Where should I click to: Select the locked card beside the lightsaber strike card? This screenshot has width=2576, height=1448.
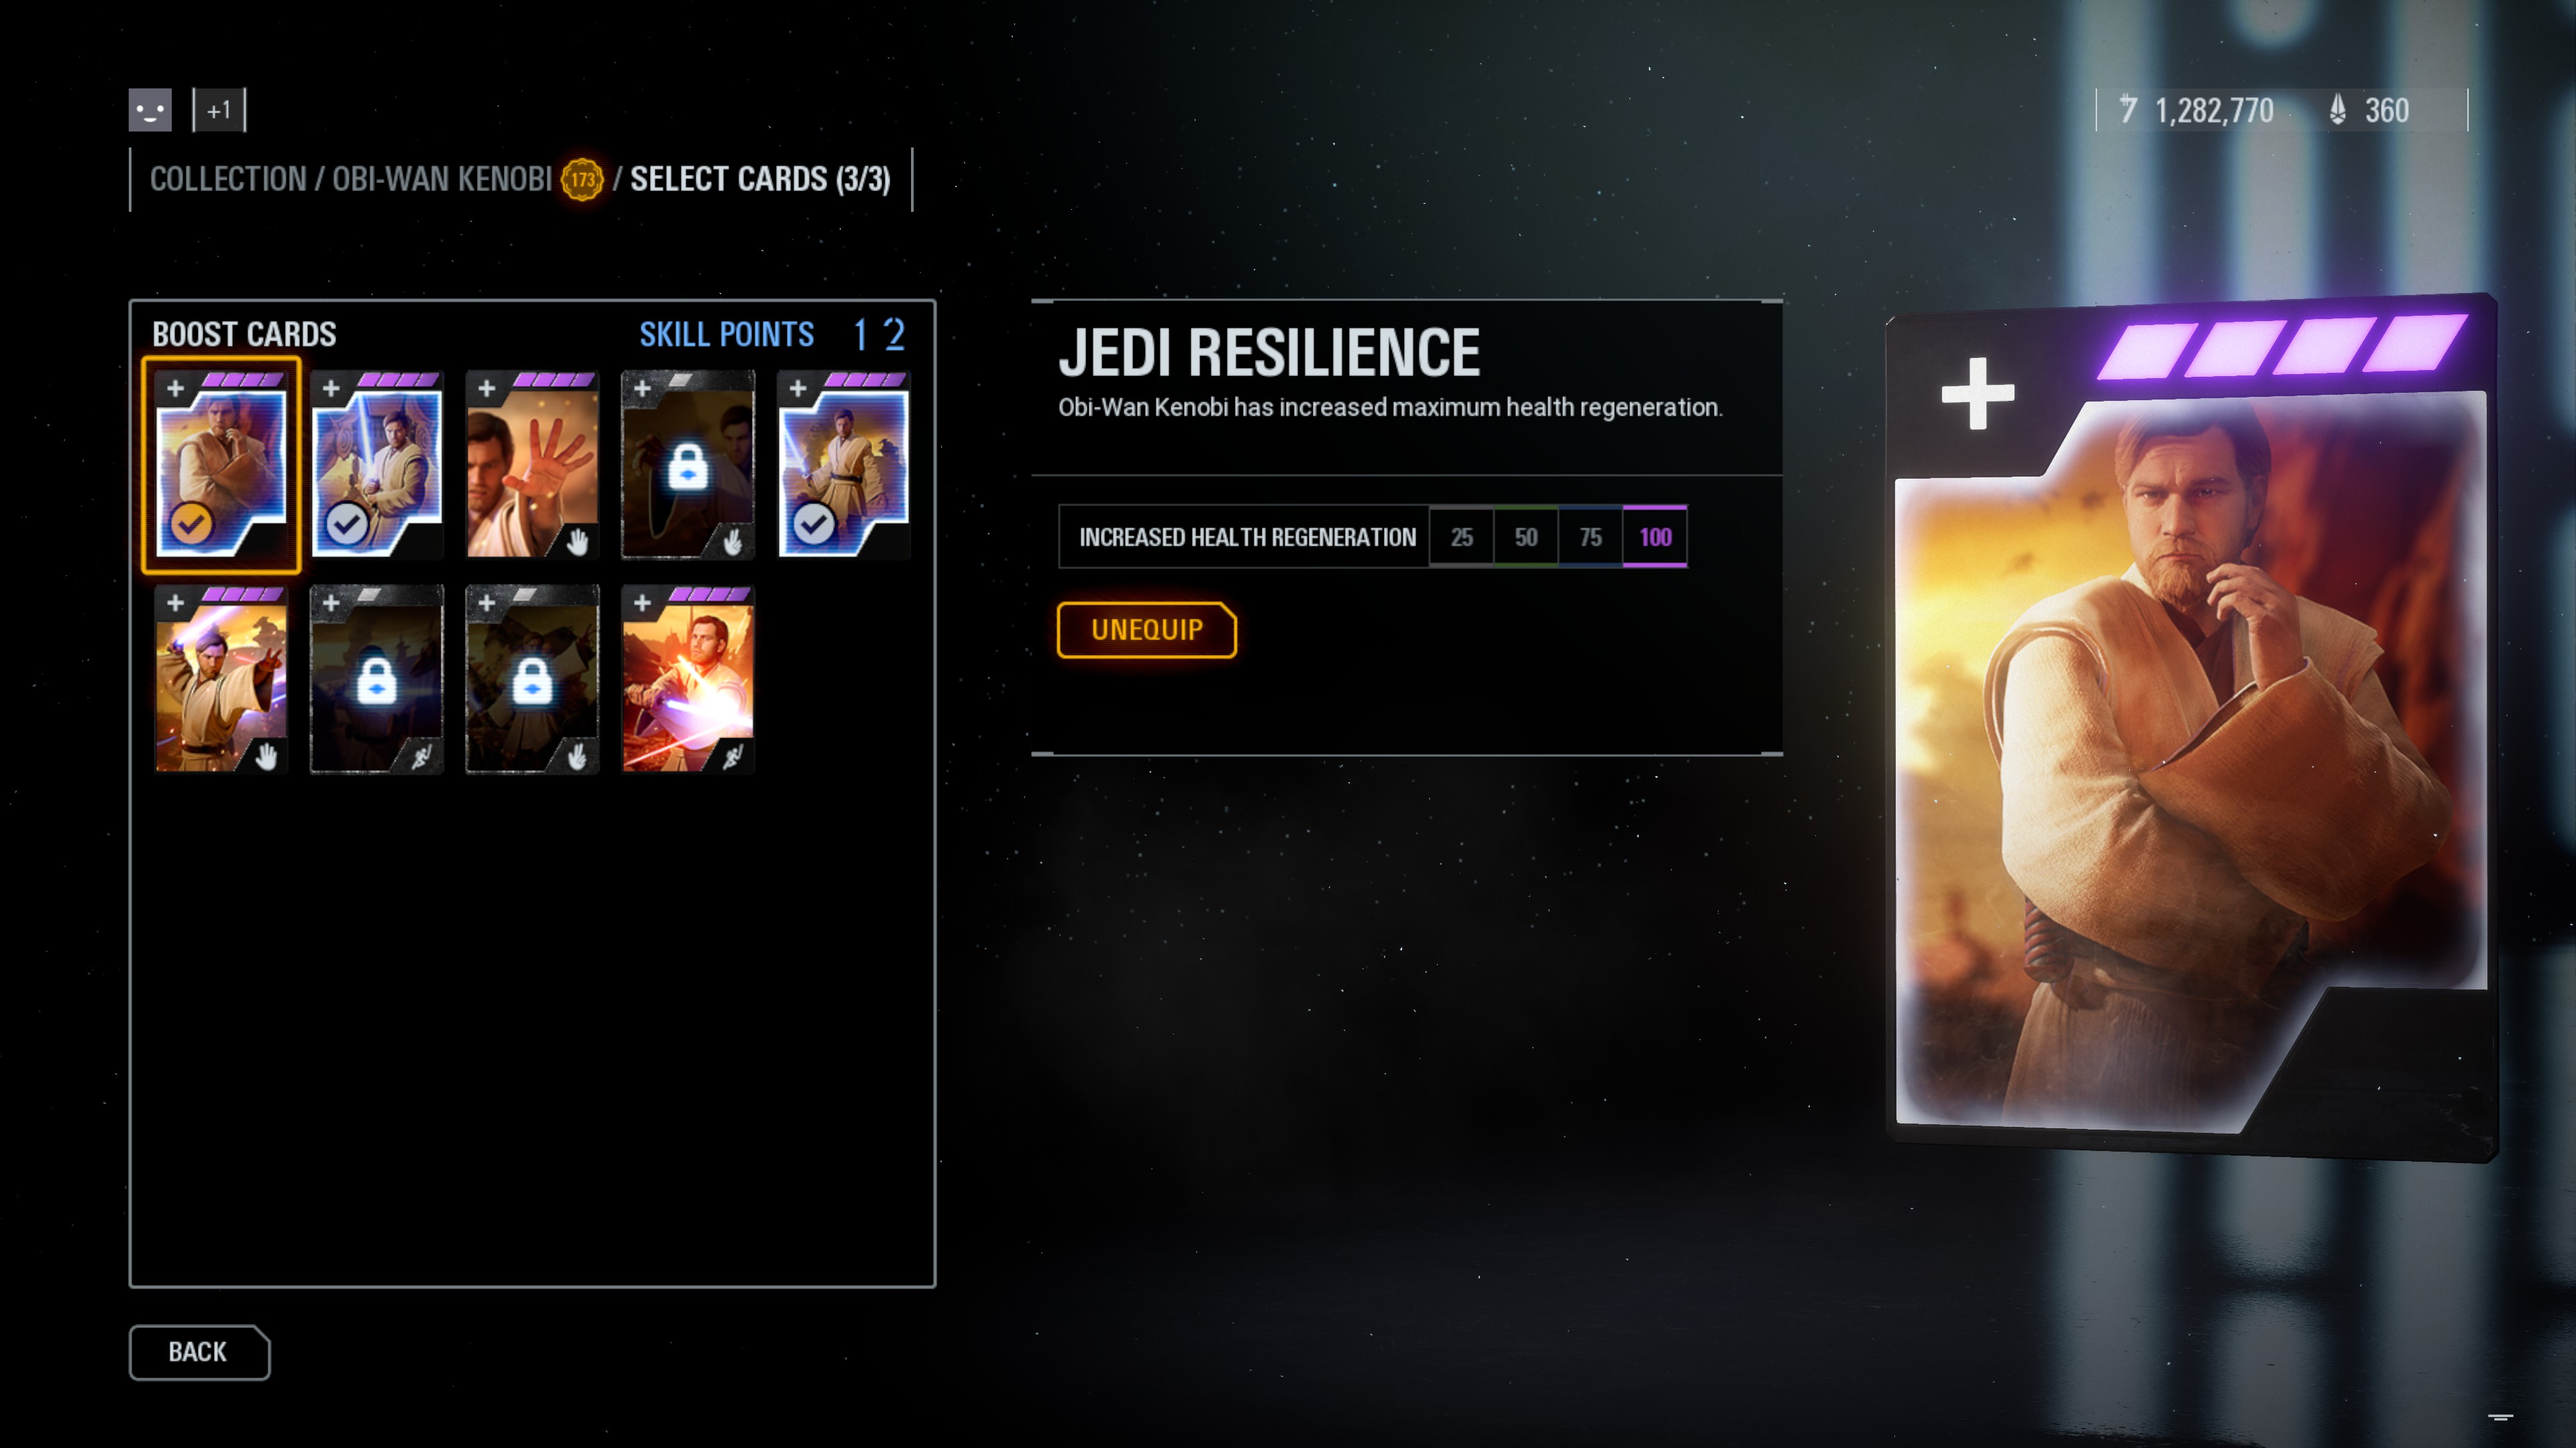pyautogui.click(x=532, y=680)
